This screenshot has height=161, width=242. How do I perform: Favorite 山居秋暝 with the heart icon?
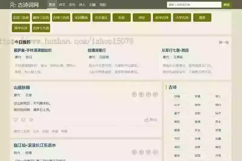16,120
